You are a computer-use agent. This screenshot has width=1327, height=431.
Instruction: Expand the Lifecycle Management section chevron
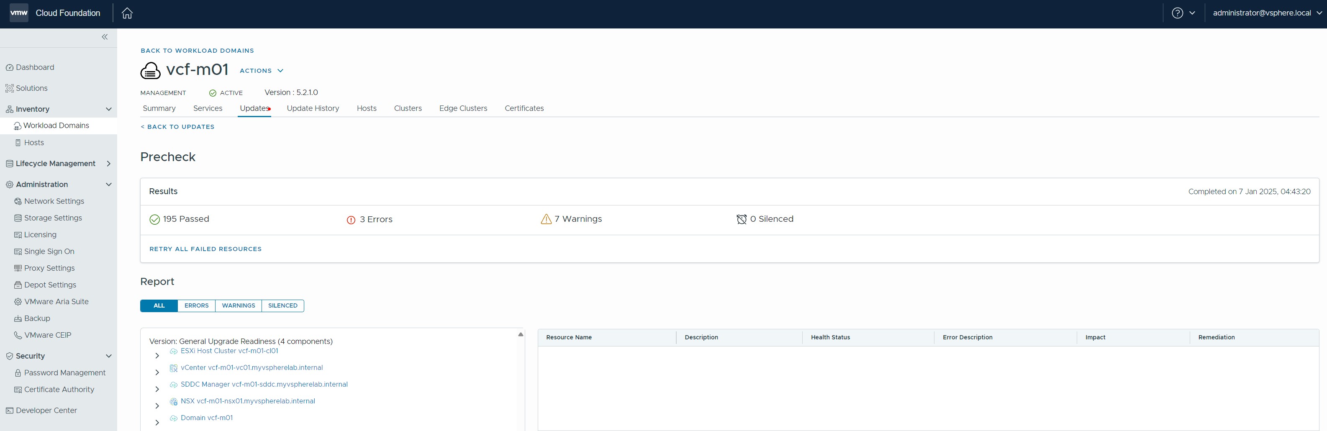pos(109,164)
